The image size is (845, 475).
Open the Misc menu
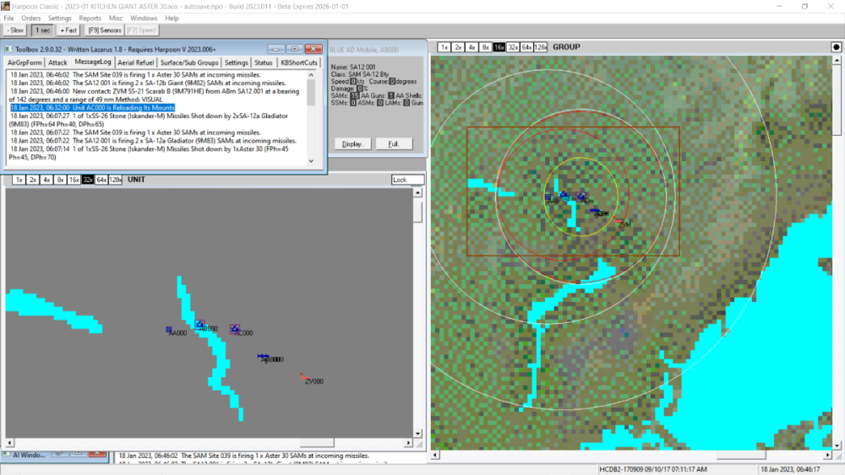tap(115, 19)
